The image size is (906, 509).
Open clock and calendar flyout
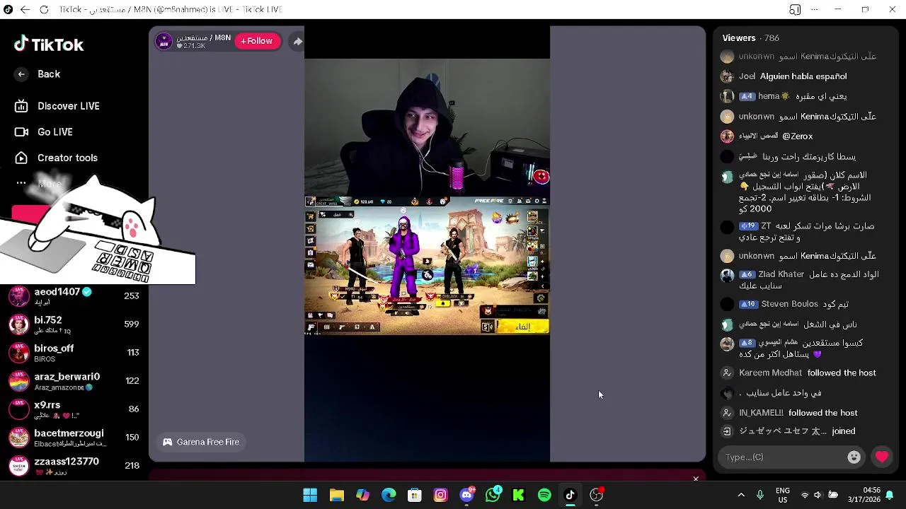[864, 495]
